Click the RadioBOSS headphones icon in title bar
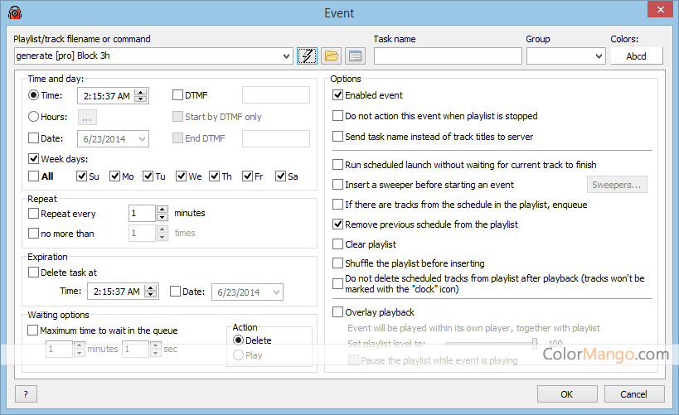Image resolution: width=679 pixels, height=415 pixels. [12, 12]
